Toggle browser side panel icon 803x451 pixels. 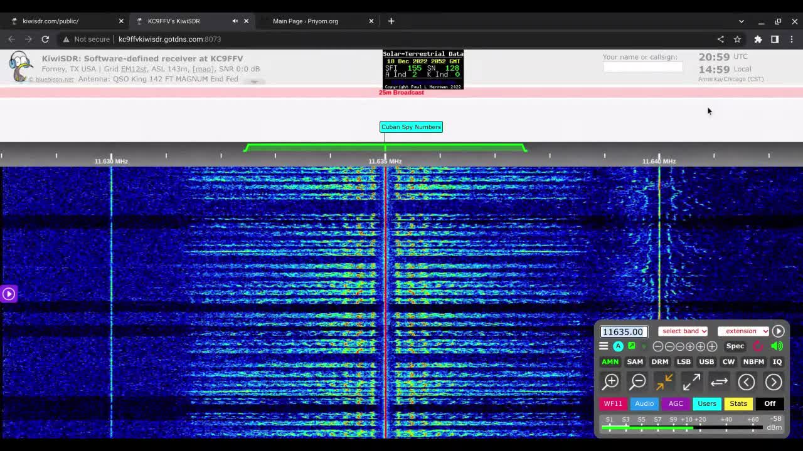click(775, 39)
